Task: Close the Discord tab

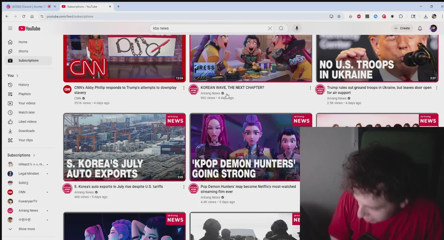Action: click(55, 6)
